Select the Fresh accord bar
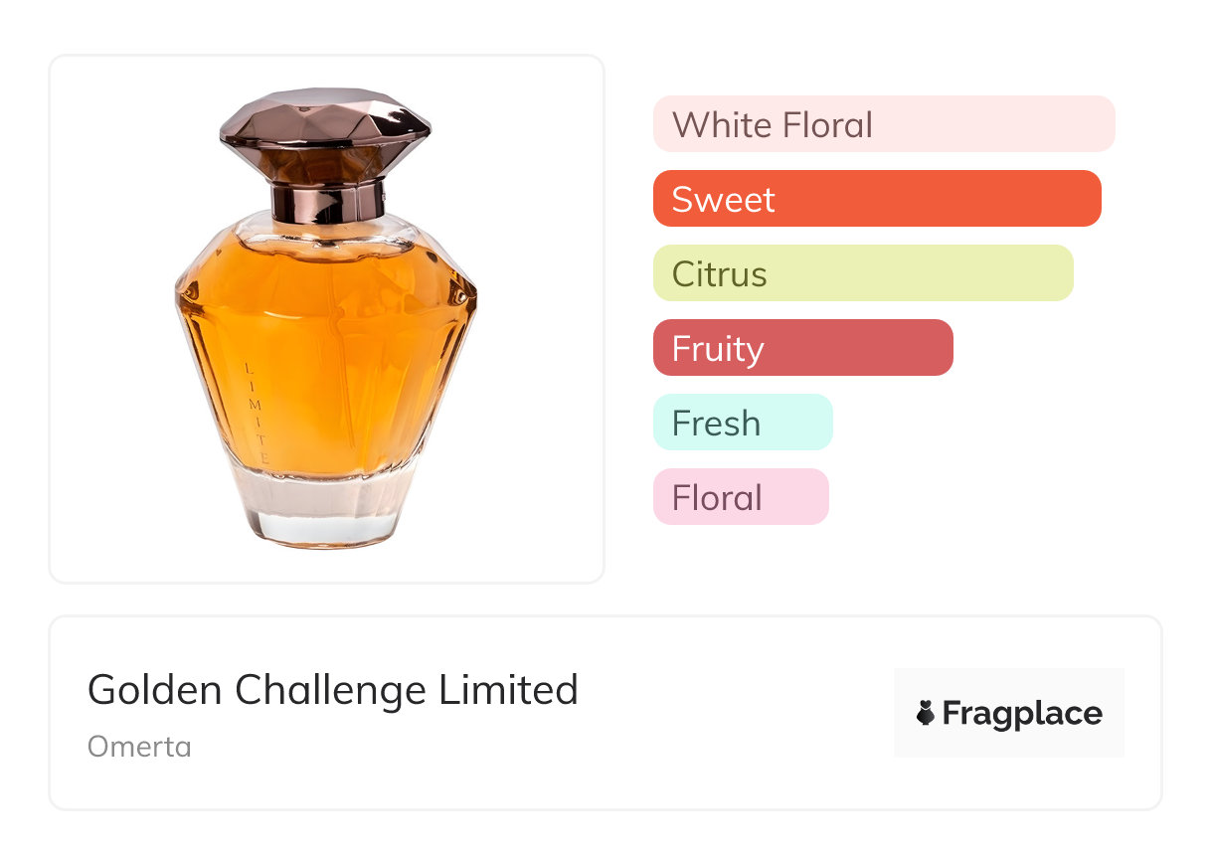 tap(742, 423)
